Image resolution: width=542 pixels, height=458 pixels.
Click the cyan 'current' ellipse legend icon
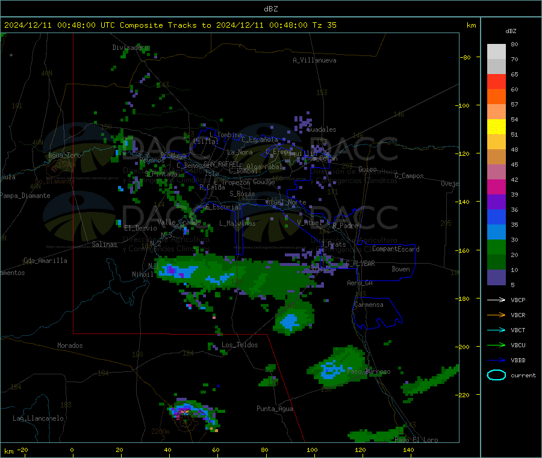pyautogui.click(x=496, y=375)
